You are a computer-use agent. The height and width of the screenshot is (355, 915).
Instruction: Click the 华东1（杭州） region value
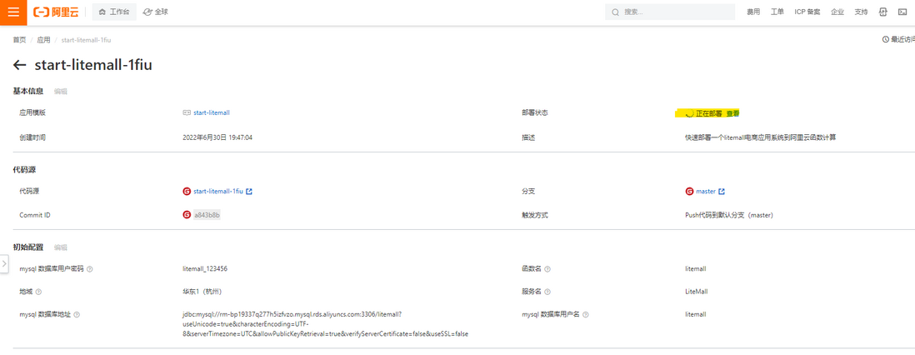tap(202, 292)
